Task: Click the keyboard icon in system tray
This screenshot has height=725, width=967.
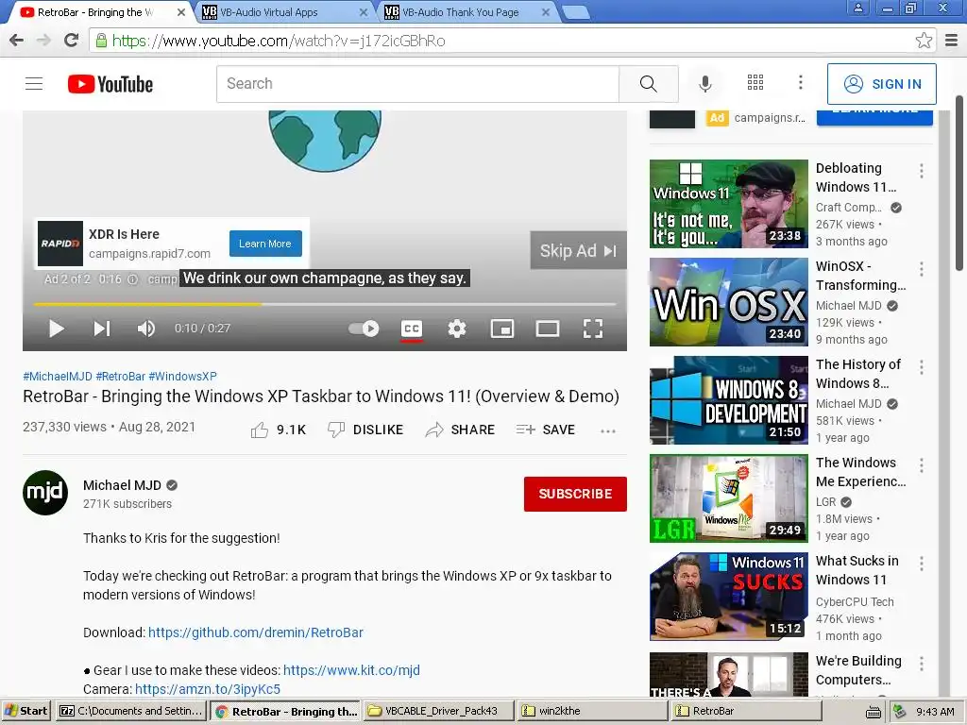Action: pyautogui.click(x=874, y=712)
